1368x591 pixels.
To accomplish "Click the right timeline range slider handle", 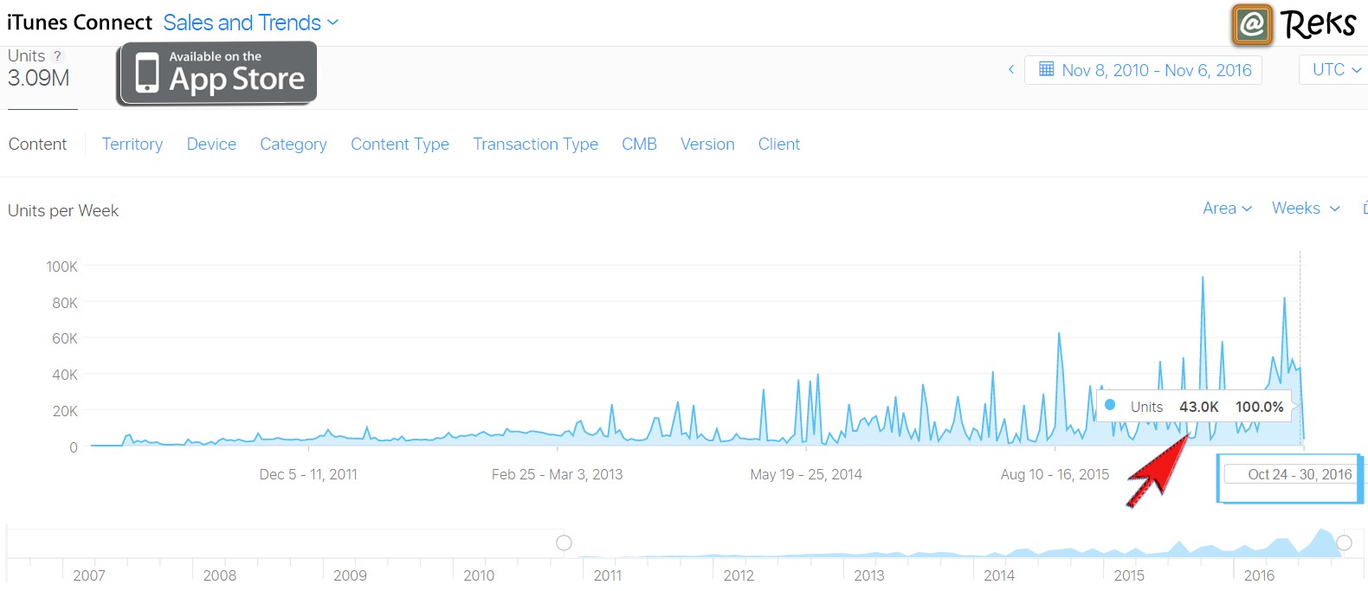I will [x=1344, y=543].
